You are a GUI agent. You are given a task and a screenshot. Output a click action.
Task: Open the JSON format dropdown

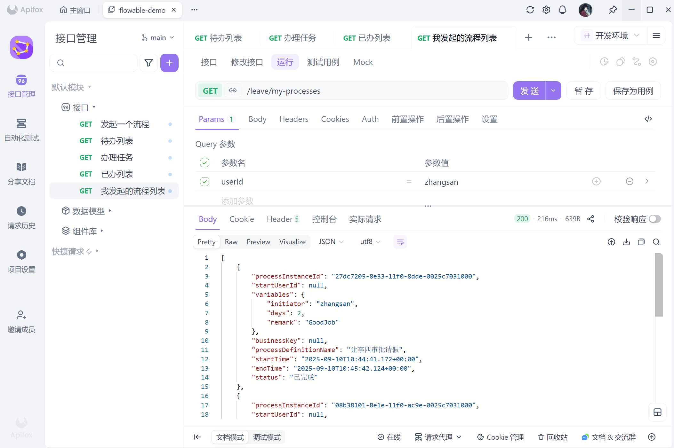(331, 242)
